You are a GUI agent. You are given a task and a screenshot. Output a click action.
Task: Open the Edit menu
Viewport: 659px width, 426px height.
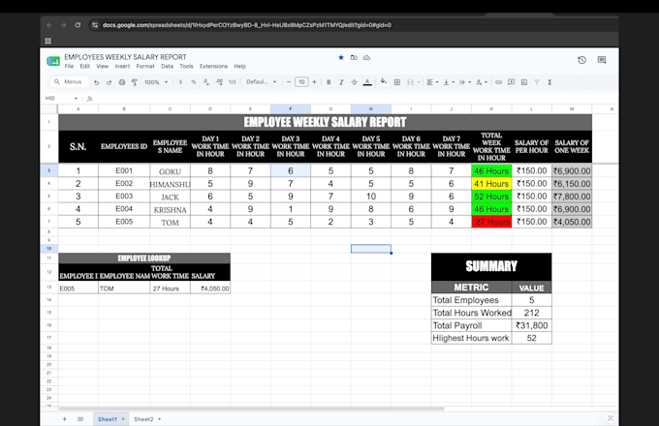point(85,66)
